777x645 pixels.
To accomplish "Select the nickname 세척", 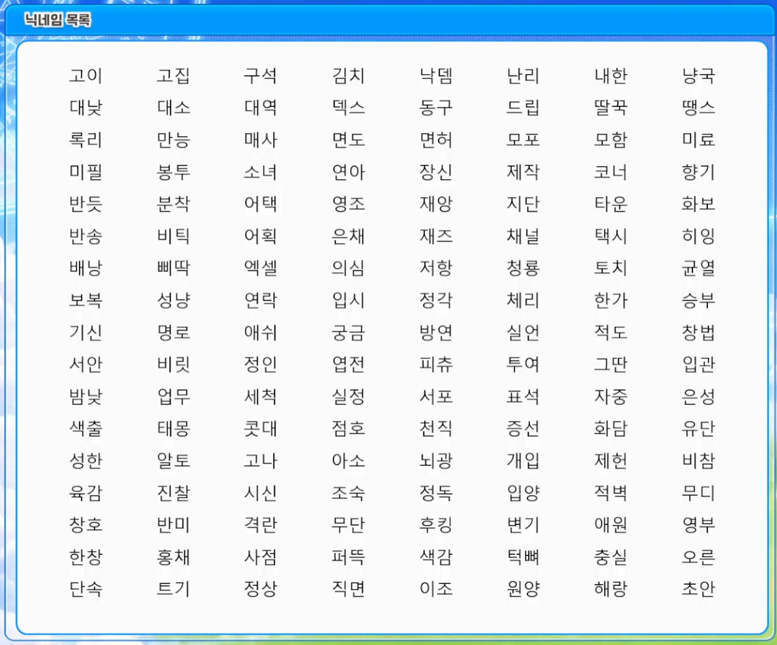I will (x=261, y=396).
